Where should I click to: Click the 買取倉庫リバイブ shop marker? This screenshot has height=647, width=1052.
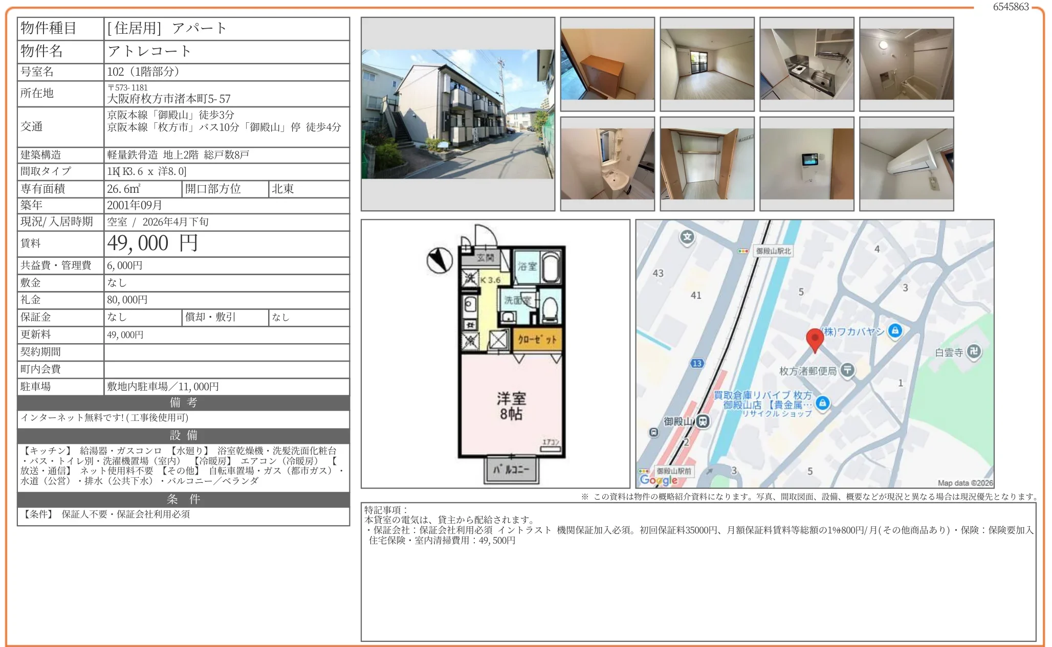coord(822,403)
